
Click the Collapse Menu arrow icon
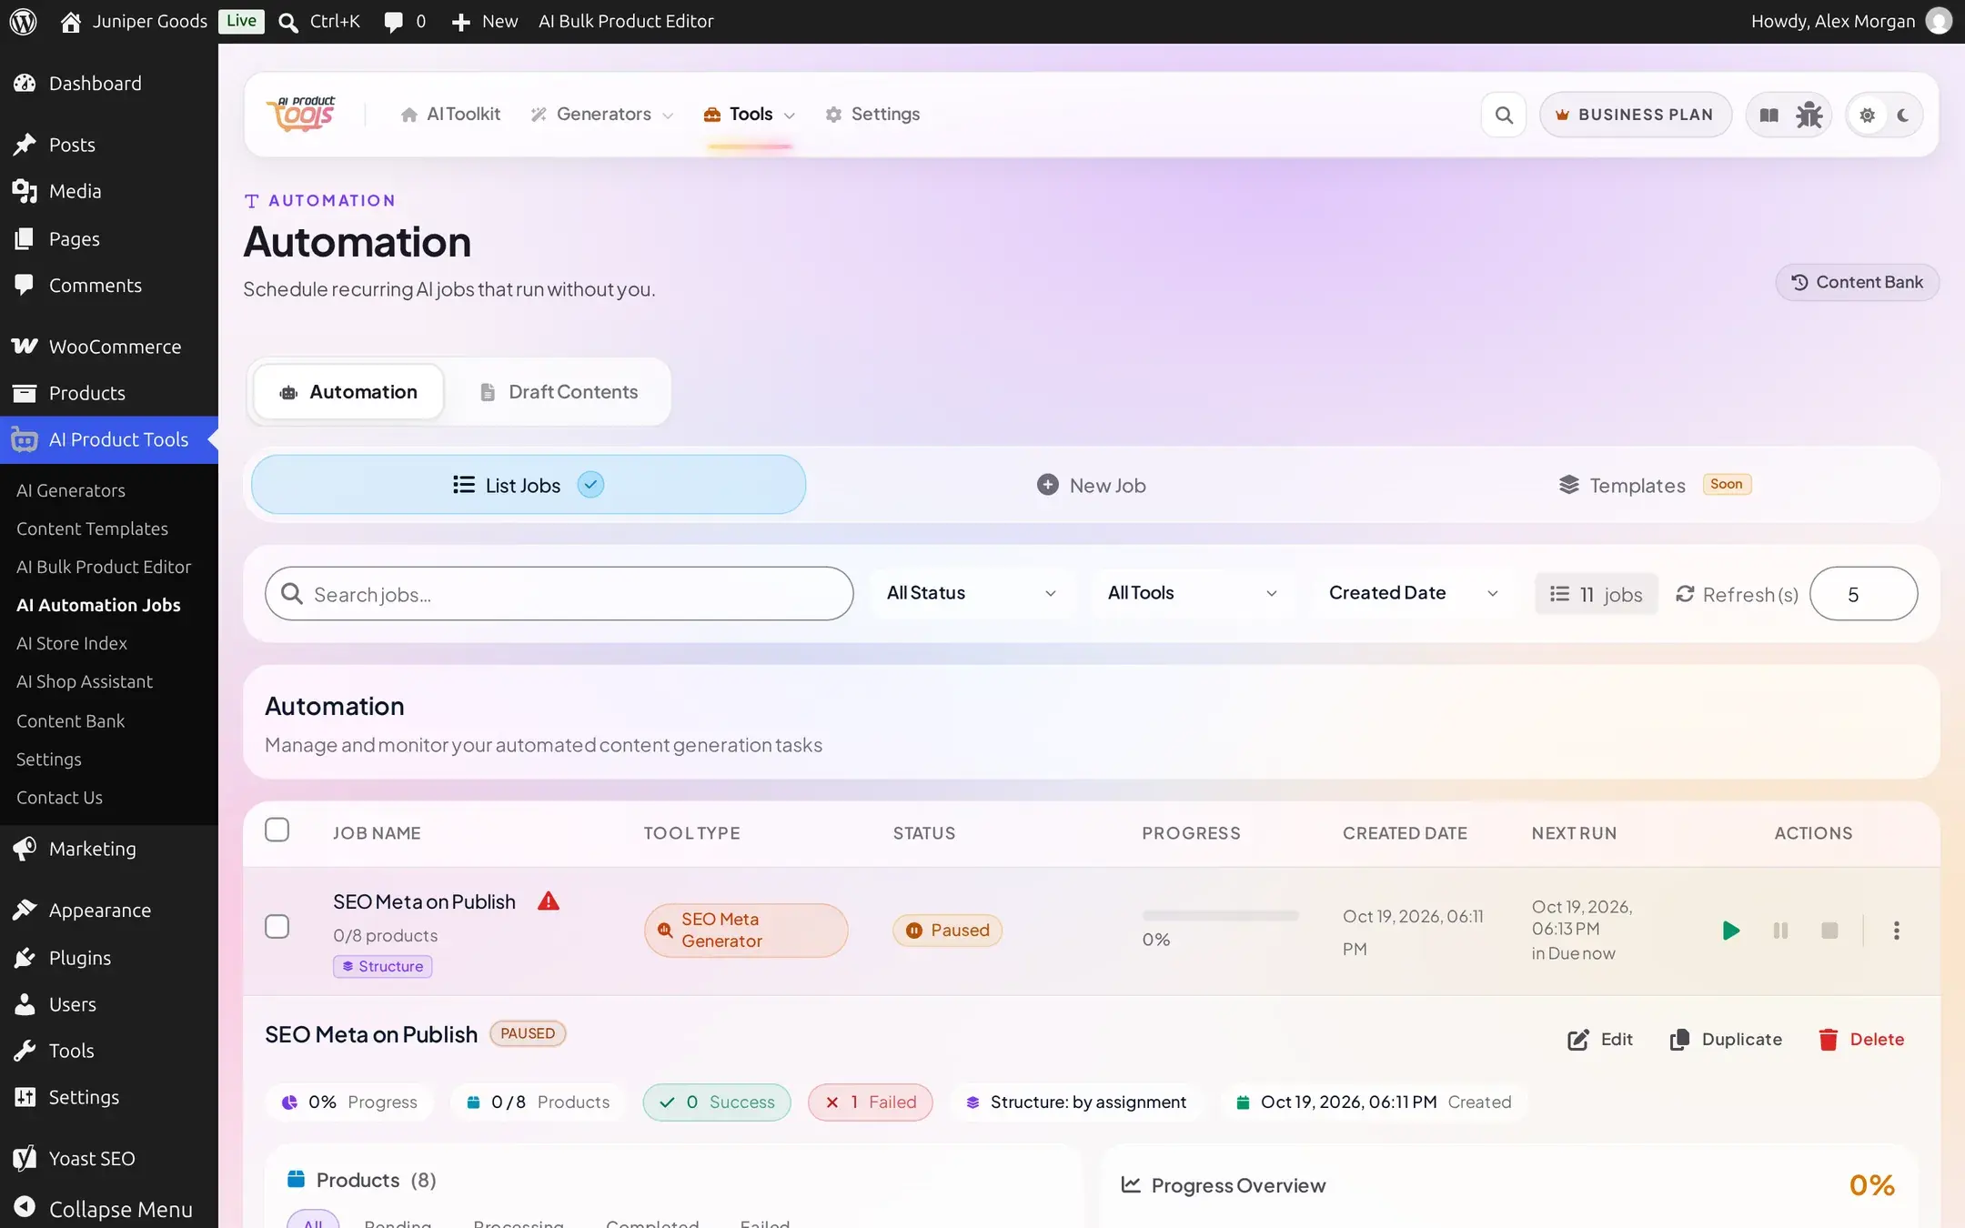(25, 1208)
